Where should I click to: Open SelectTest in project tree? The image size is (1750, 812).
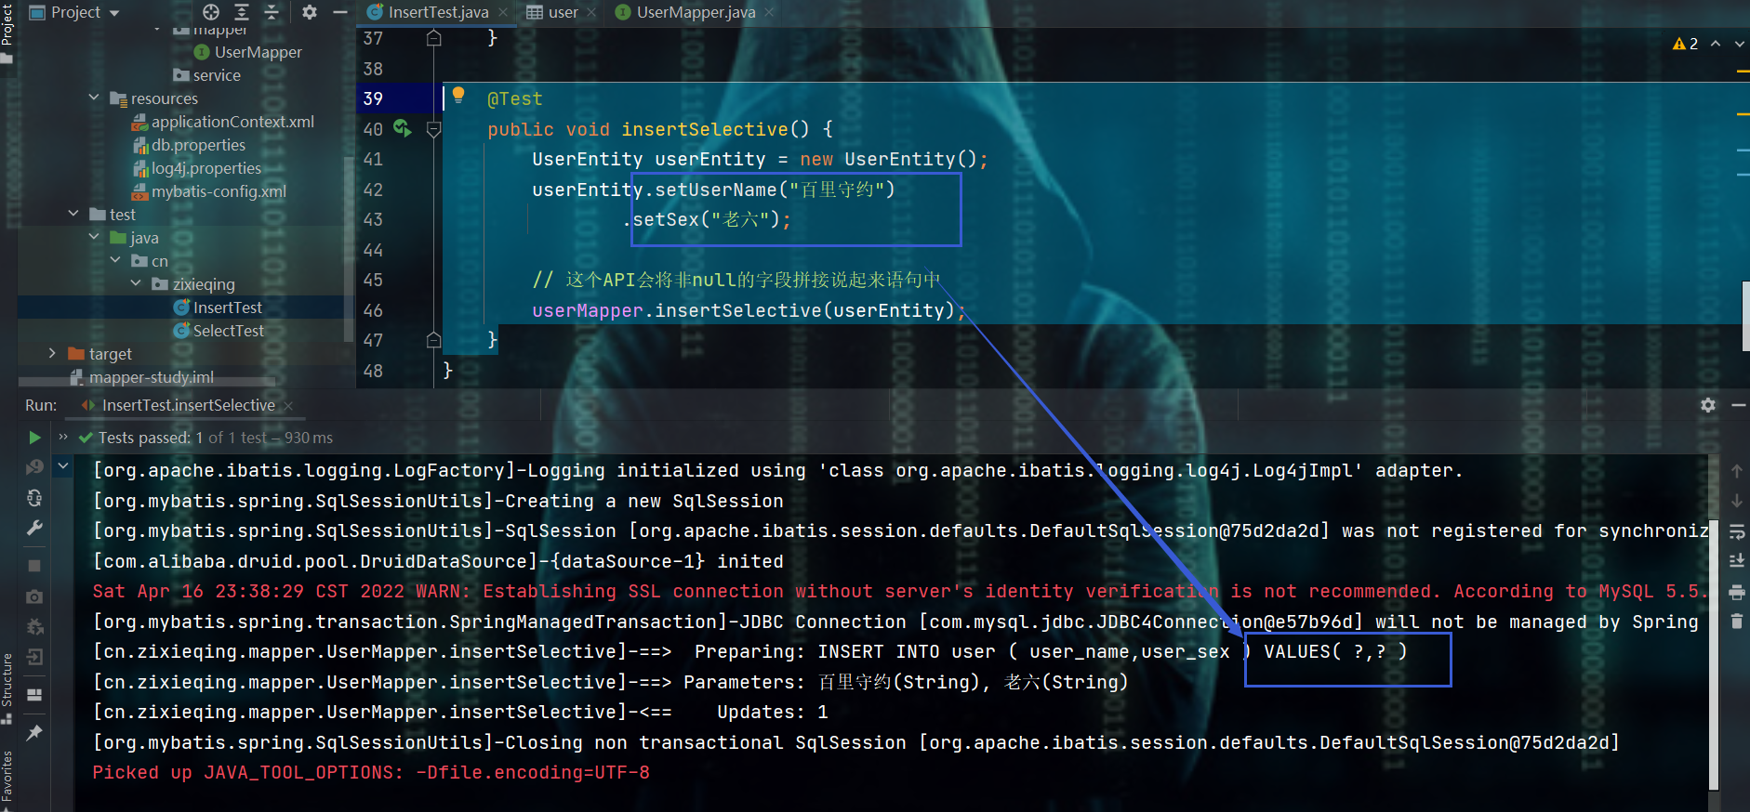pyautogui.click(x=228, y=331)
